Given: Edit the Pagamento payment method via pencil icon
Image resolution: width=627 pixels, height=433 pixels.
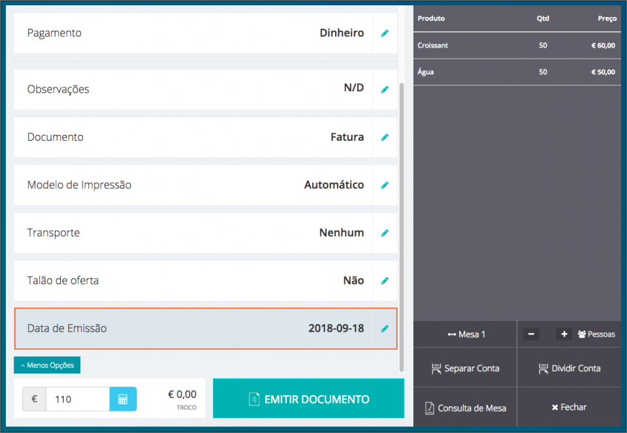Looking at the screenshot, I should click(x=385, y=33).
